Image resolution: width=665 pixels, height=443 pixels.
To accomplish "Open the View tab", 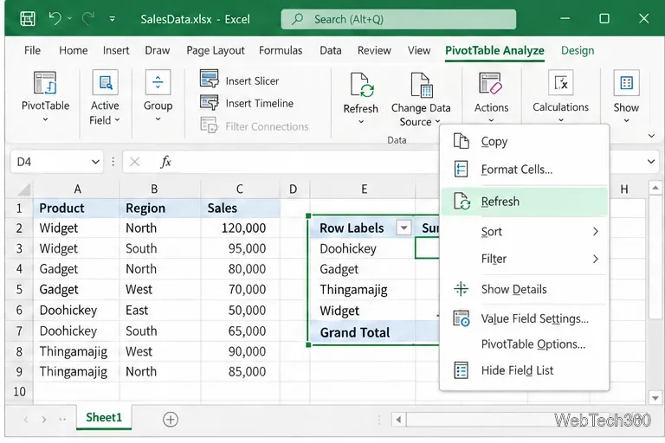I will click(x=419, y=50).
